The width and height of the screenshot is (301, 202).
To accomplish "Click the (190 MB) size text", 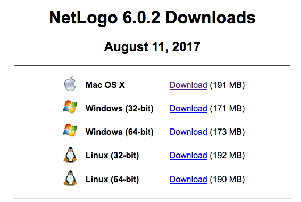I will (x=227, y=179).
